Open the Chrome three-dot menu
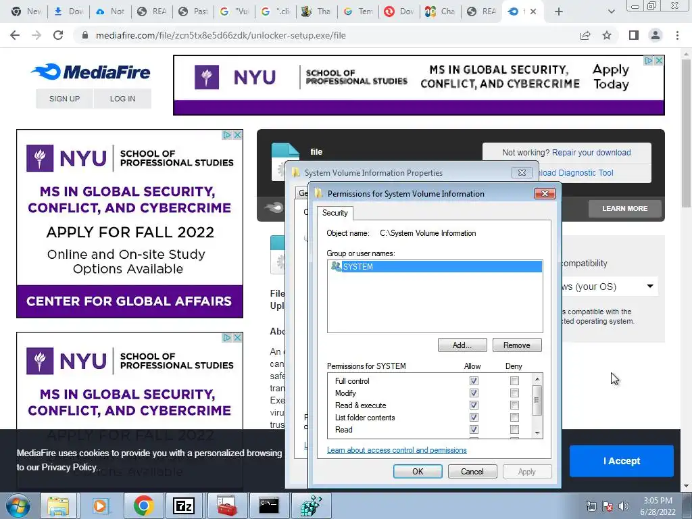The width and height of the screenshot is (692, 519). coord(677,35)
